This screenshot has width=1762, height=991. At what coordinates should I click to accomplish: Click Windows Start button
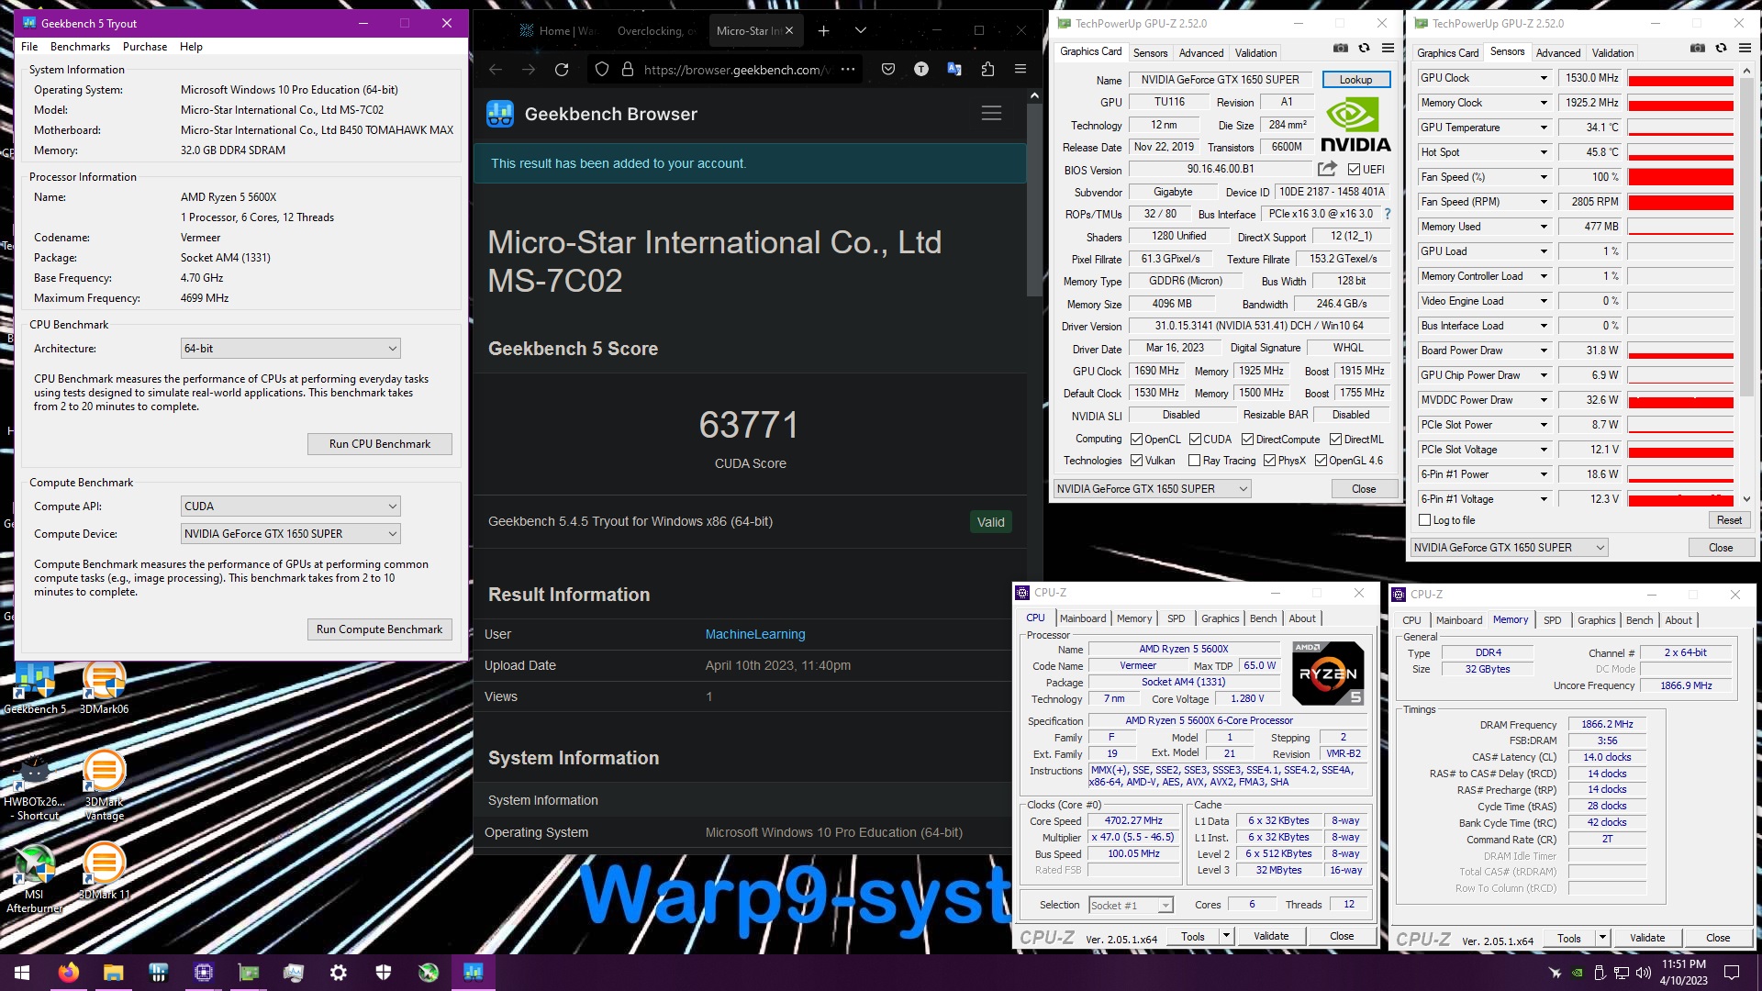point(22,973)
